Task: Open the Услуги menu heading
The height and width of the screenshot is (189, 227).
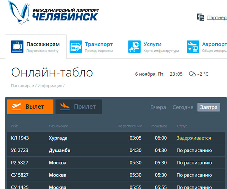Action: pos(152,44)
